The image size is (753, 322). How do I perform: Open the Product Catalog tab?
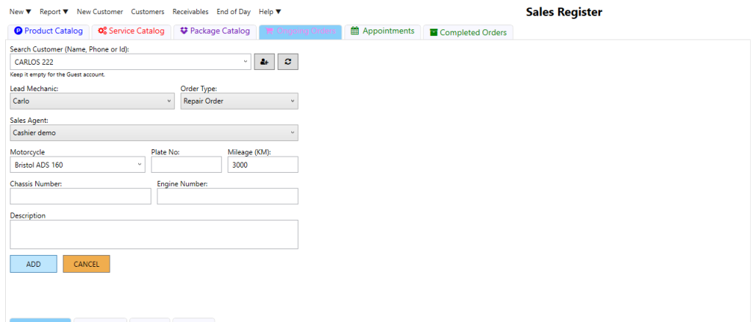click(x=49, y=31)
